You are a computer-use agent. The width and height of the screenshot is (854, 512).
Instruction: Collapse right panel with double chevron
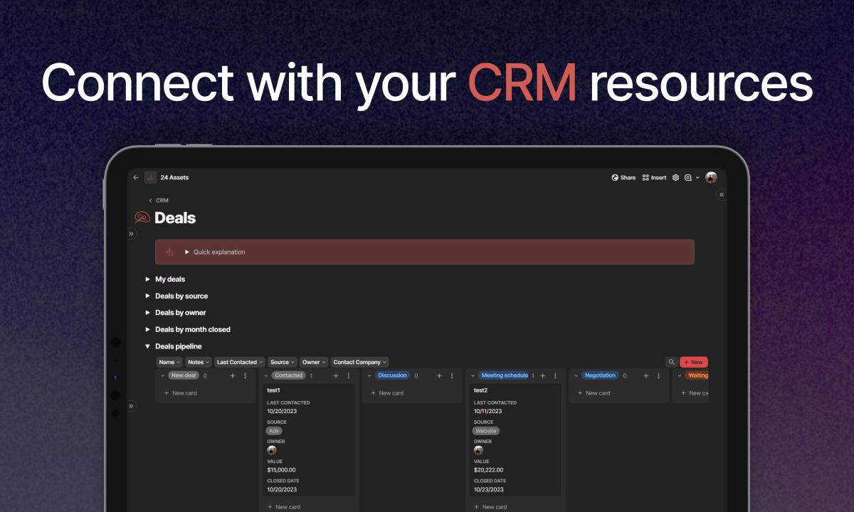point(722,194)
